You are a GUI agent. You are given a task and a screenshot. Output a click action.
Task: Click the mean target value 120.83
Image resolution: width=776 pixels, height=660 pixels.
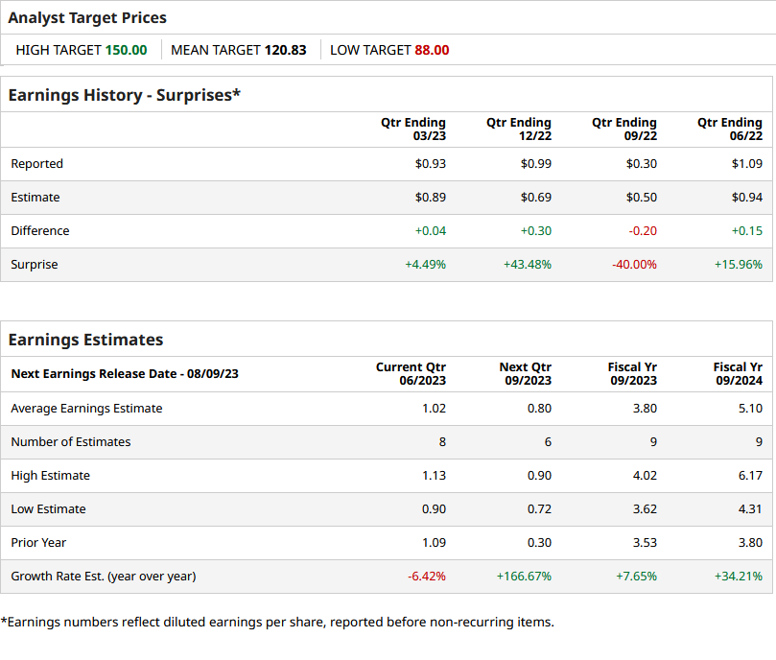pyautogui.click(x=285, y=50)
